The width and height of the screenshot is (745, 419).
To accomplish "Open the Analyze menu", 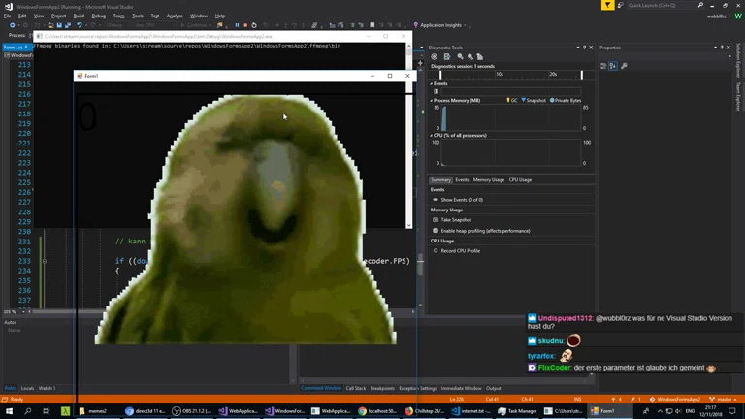I will [175, 16].
